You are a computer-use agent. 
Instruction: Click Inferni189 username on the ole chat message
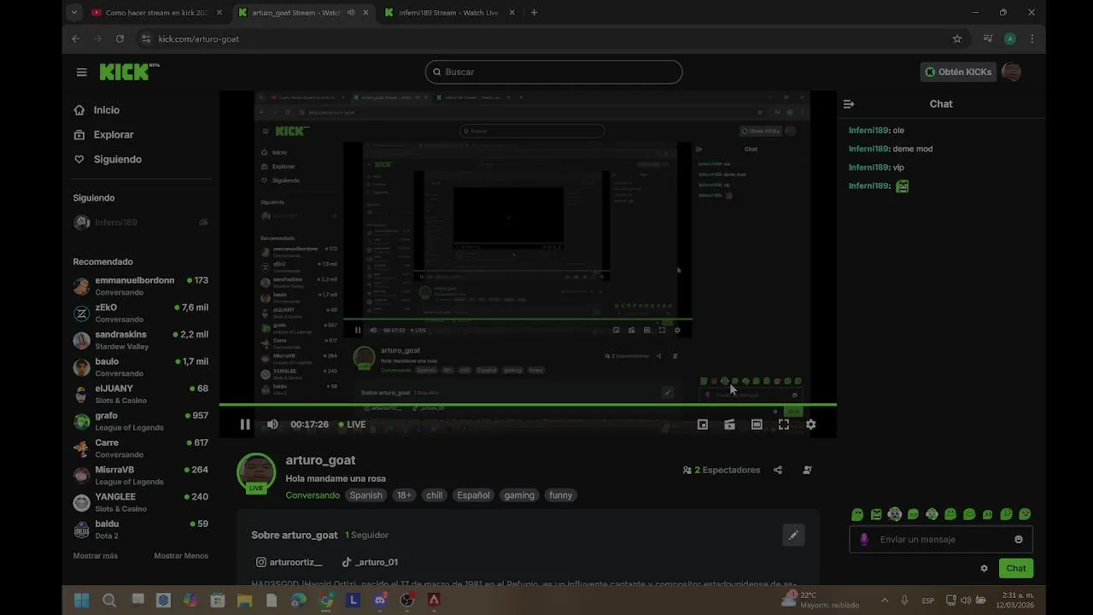[x=868, y=131]
